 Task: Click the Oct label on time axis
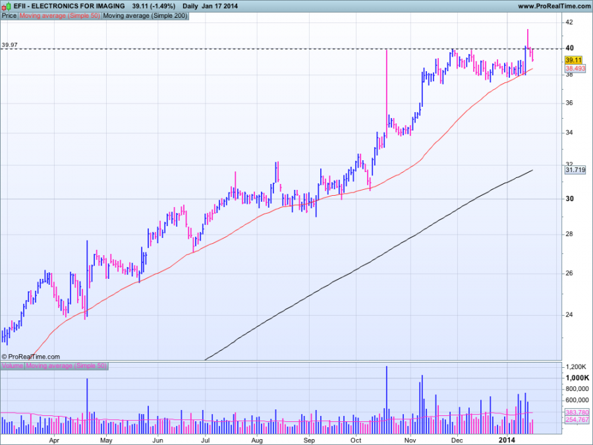(356, 440)
